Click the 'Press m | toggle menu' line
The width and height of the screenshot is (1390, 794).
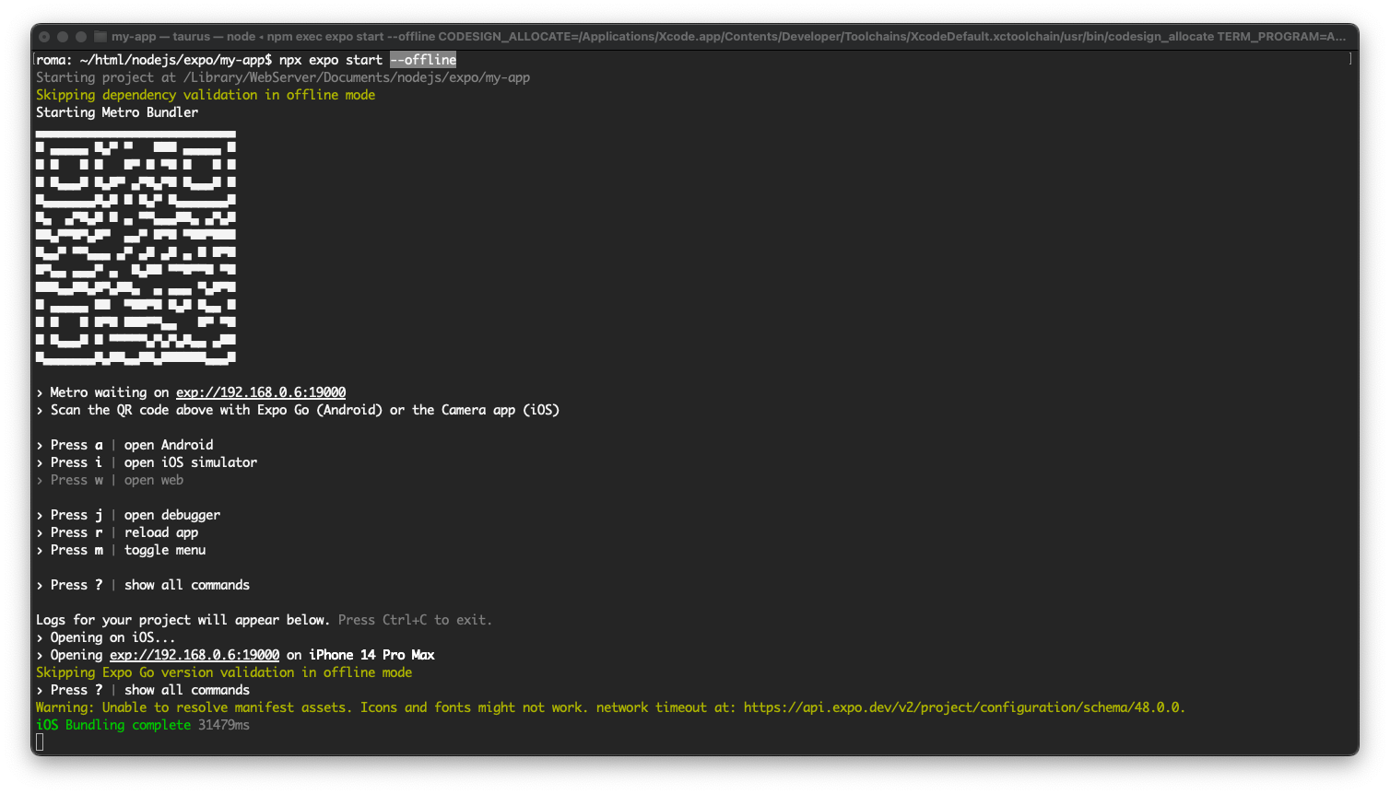121,550
